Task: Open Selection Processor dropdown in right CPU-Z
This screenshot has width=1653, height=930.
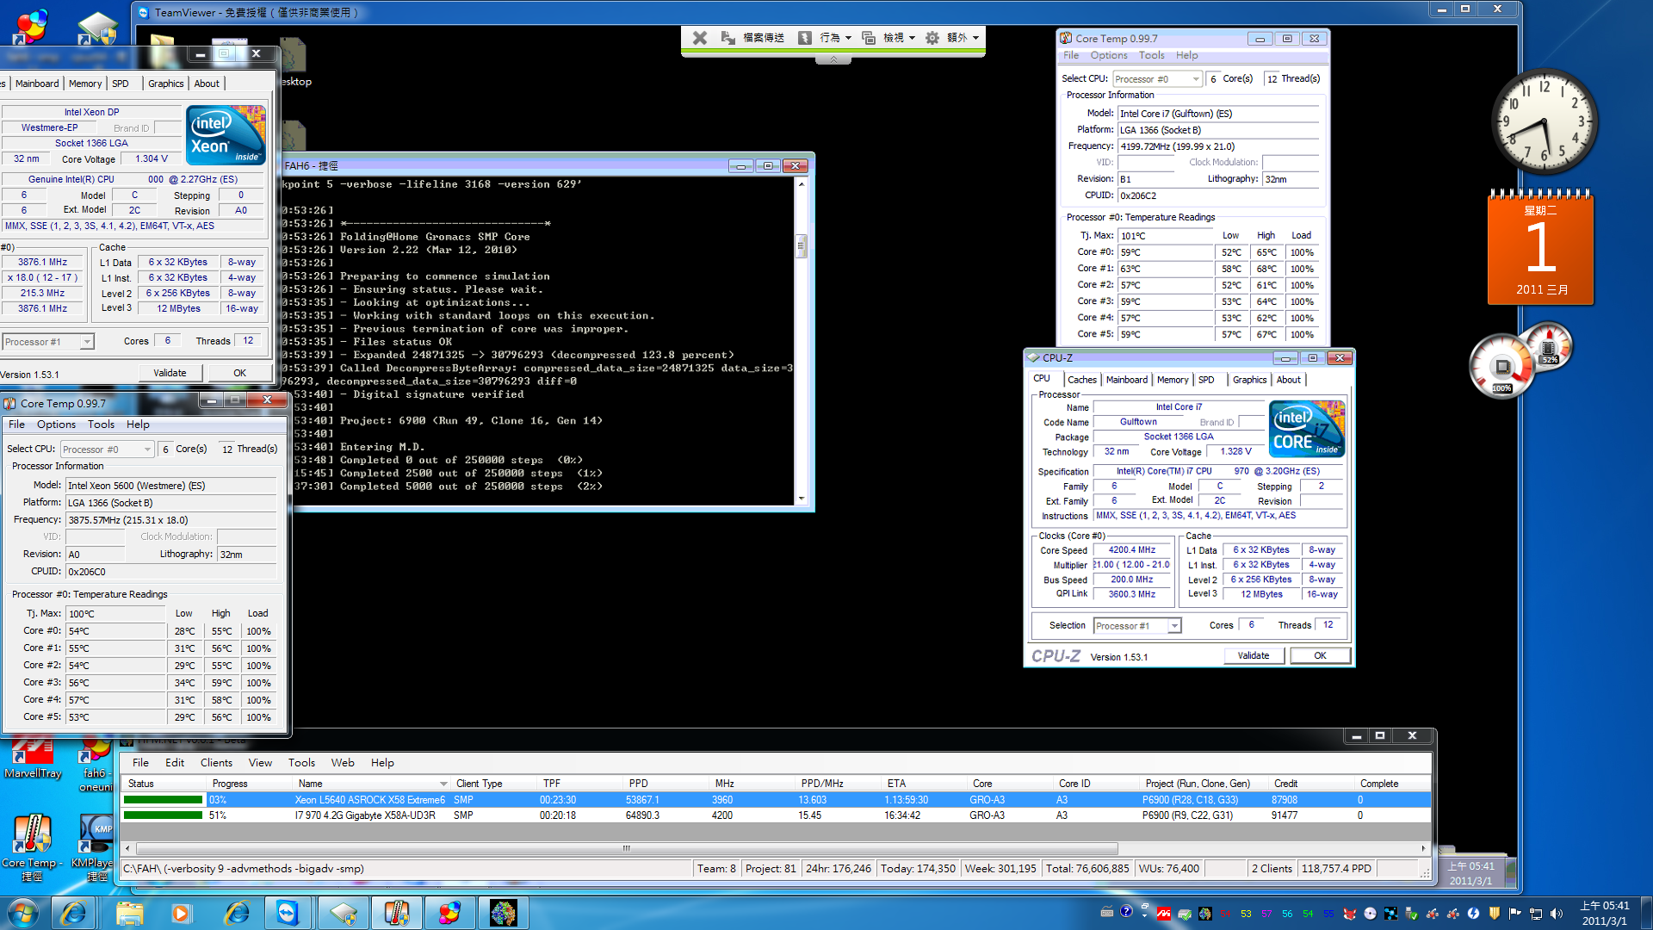Action: click(1174, 626)
